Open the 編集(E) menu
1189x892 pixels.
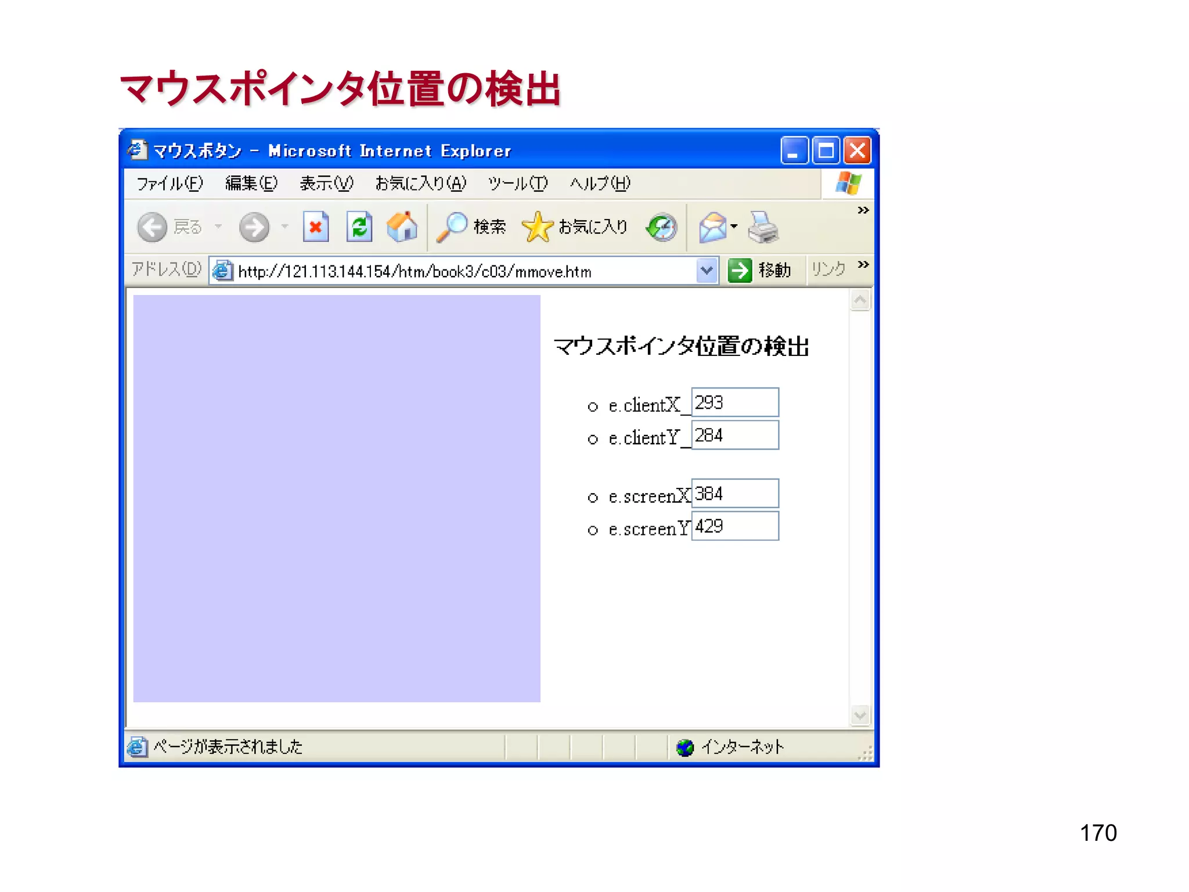pyautogui.click(x=251, y=184)
